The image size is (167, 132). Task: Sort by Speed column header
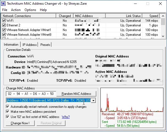tap(151, 16)
